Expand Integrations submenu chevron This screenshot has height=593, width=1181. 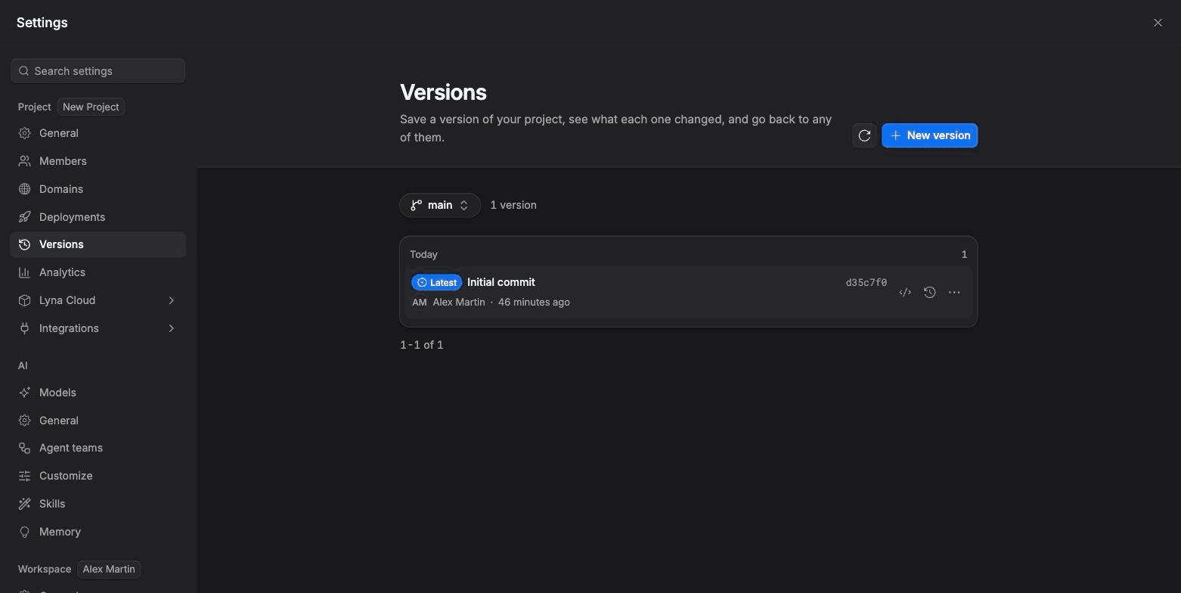pyautogui.click(x=172, y=328)
